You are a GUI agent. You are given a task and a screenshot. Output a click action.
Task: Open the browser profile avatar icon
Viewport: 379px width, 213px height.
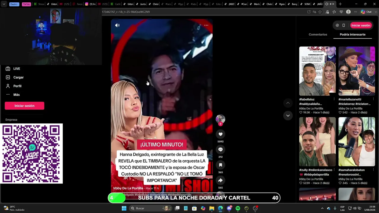tap(349, 12)
